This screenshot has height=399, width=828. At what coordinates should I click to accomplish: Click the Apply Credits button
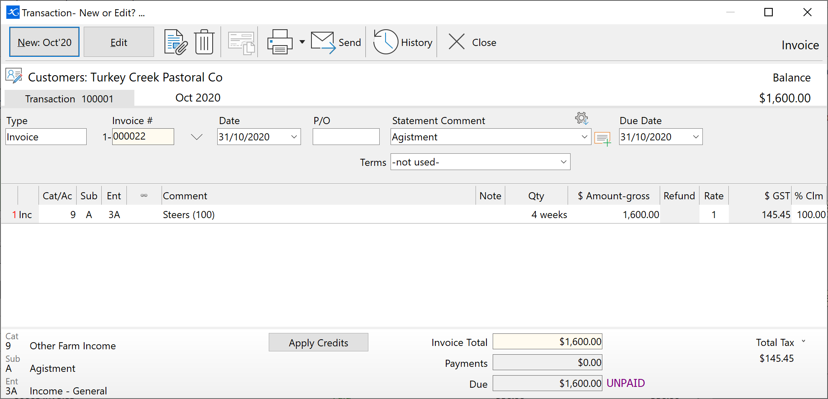(319, 342)
